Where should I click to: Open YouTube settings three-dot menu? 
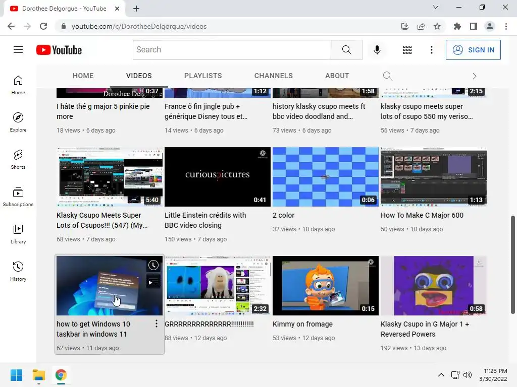[x=431, y=50]
